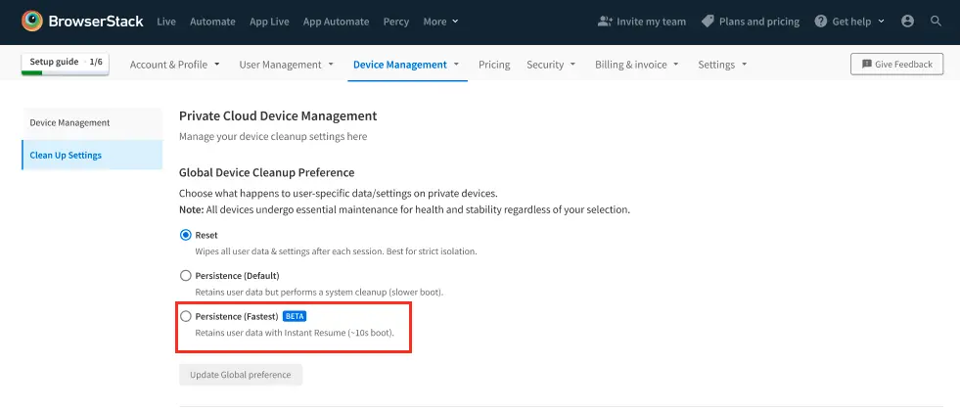
Task: Open the Setup guide 1/6 progress widget
Action: click(x=66, y=64)
